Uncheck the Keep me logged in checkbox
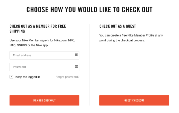179x113 pixels. (11, 77)
